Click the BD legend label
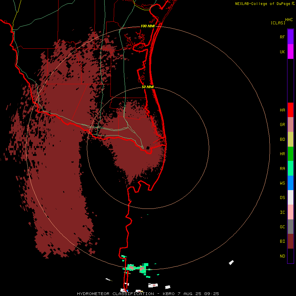 (282, 139)
